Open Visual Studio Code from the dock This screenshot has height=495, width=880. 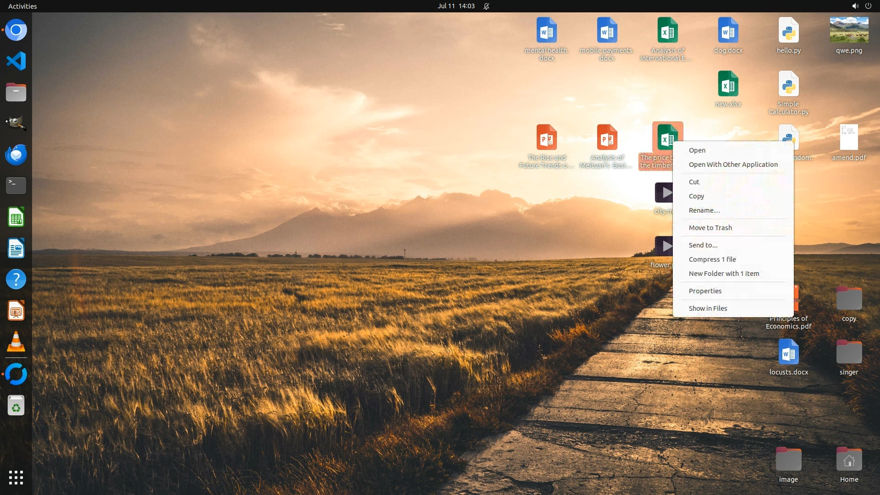(16, 61)
